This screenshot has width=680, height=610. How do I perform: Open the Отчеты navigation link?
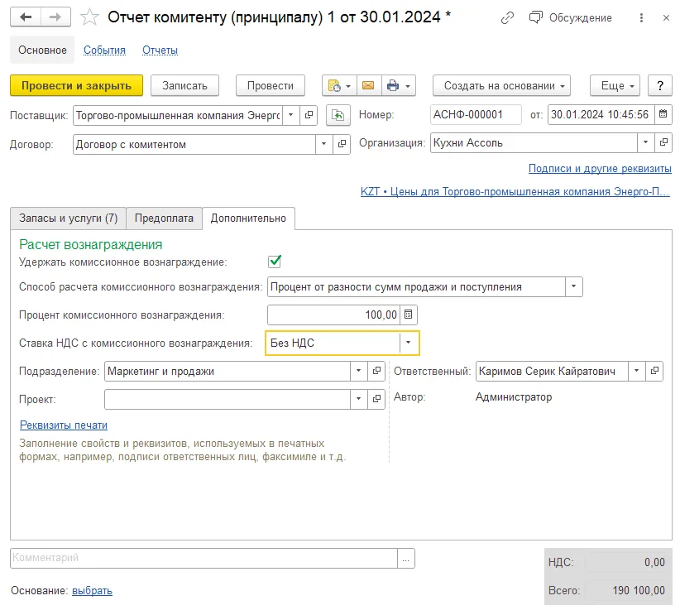pos(160,50)
